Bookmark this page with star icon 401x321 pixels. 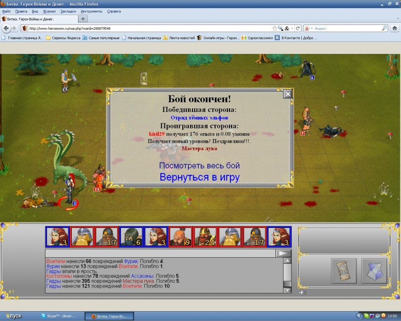click(274, 29)
